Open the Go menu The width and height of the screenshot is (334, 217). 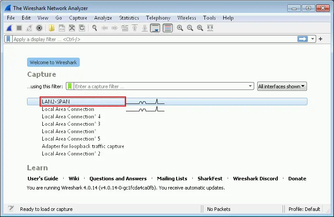(x=58, y=18)
